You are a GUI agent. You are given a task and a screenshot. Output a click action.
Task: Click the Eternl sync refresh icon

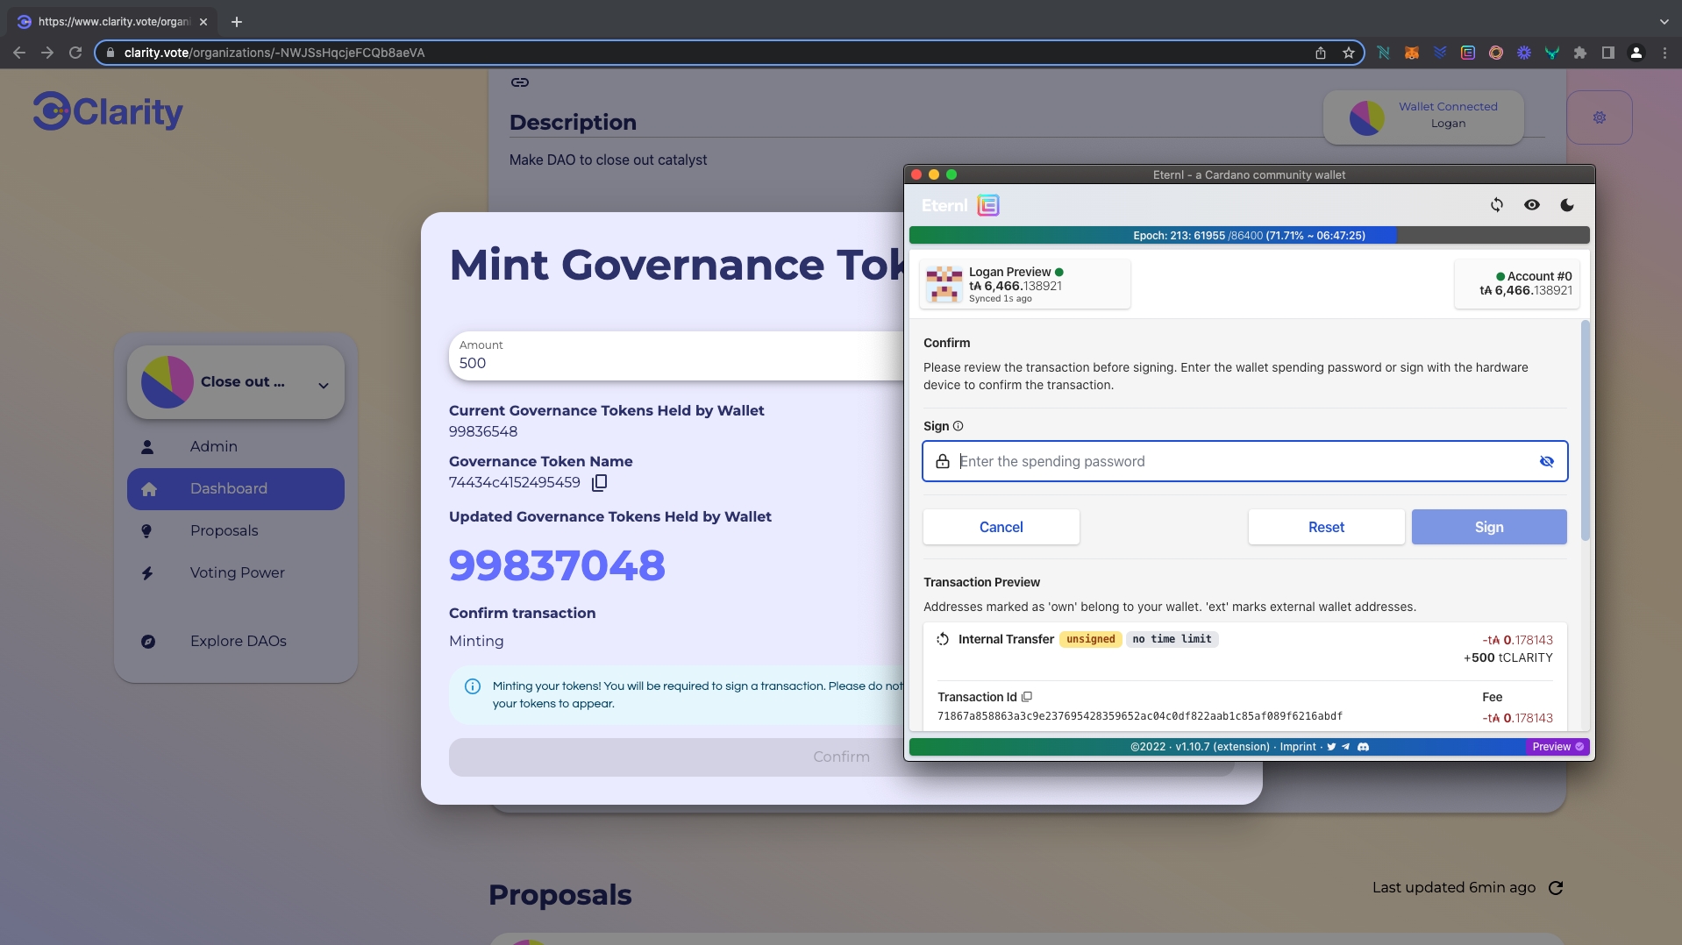(1496, 205)
